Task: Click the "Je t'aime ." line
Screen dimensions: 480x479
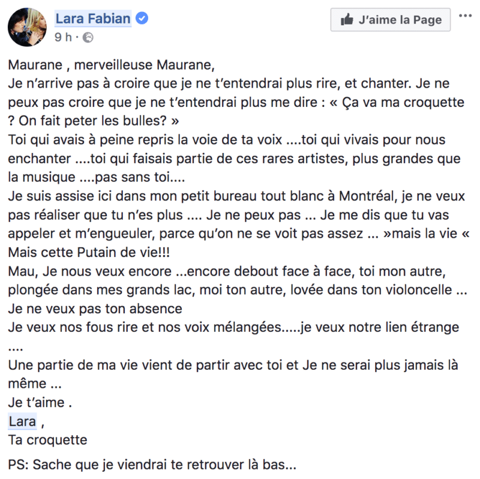Action: point(41,402)
